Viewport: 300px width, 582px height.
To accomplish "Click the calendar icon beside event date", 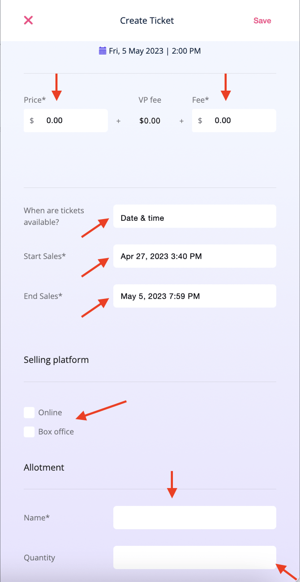I will (103, 51).
